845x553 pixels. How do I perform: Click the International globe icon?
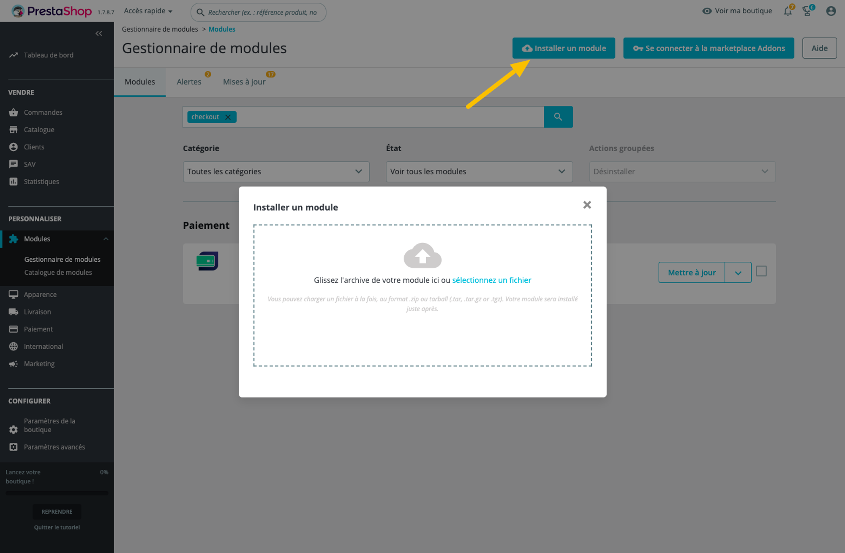[14, 347]
